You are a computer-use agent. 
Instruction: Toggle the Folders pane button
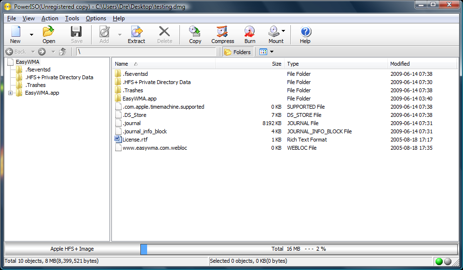238,52
